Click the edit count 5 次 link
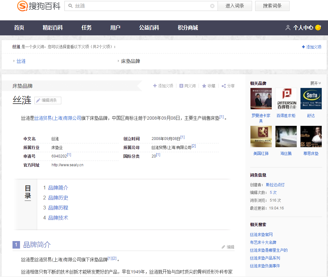Viewport: 328px width, 278px height. [x=273, y=193]
